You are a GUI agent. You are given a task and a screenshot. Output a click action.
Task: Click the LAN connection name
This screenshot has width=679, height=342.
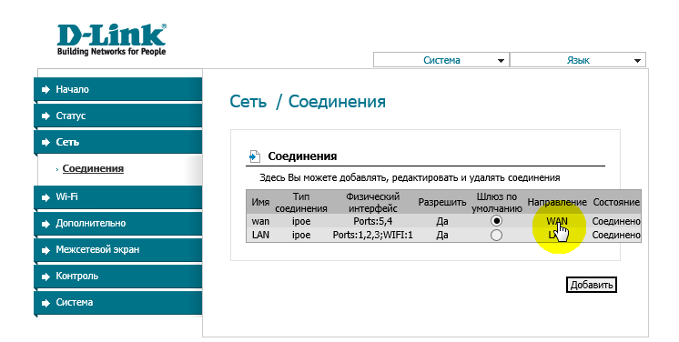pyautogui.click(x=260, y=235)
